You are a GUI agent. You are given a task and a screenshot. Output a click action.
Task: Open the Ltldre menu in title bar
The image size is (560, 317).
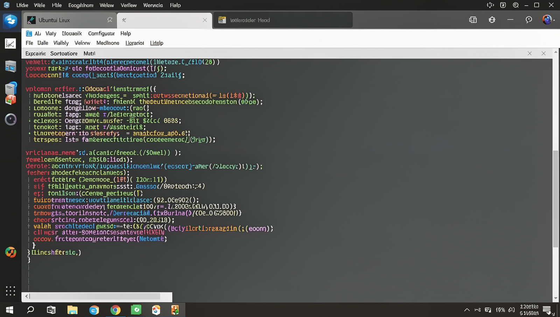(x=22, y=5)
